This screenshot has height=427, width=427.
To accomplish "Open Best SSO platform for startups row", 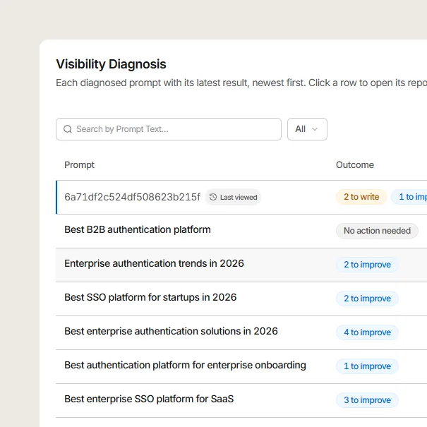I will click(x=241, y=299).
